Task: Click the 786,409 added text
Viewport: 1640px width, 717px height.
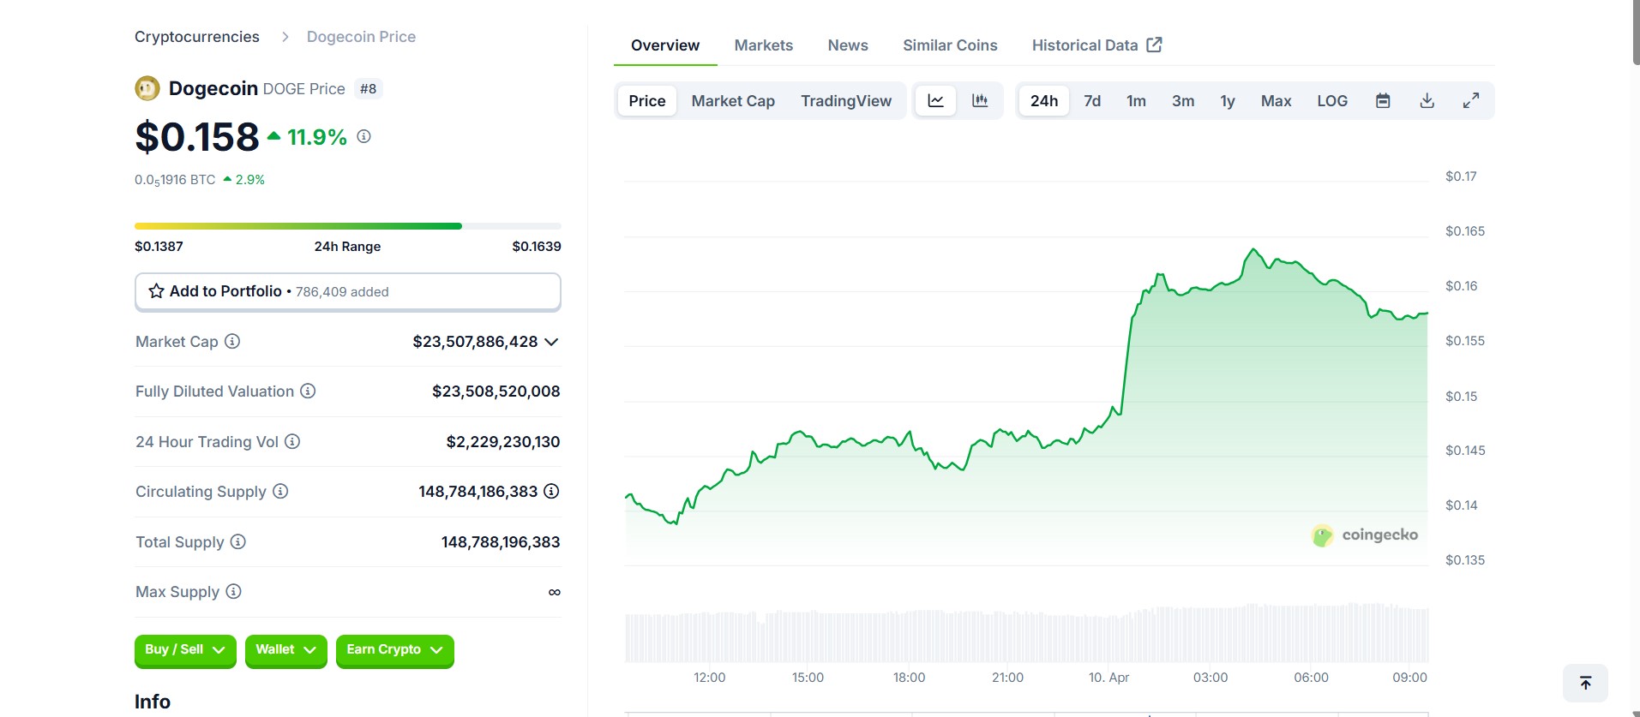Action: click(x=342, y=292)
